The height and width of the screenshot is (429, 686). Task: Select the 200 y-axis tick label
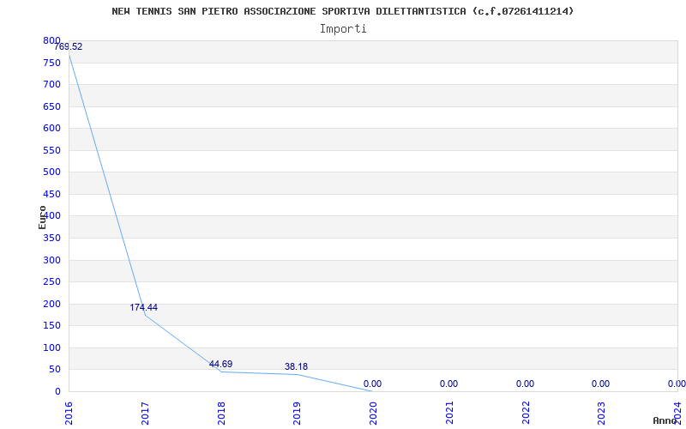(x=51, y=305)
